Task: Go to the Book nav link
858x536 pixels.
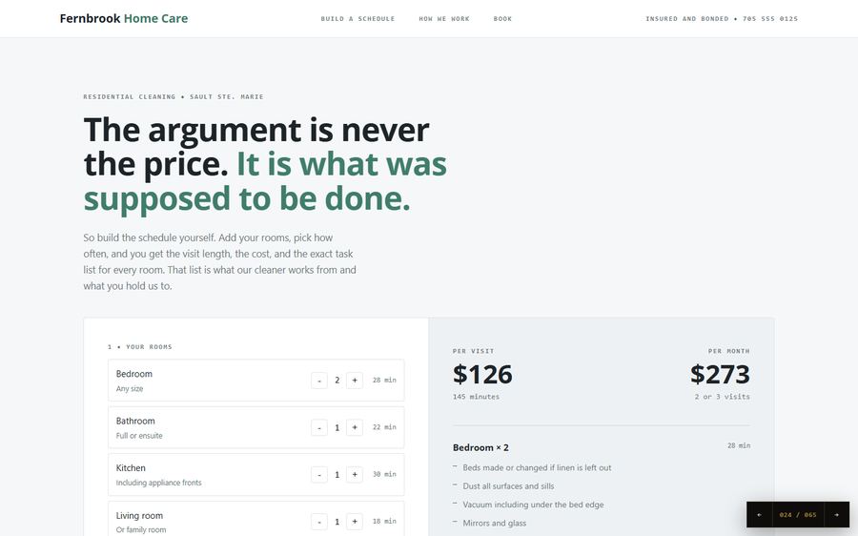Action: (x=502, y=19)
